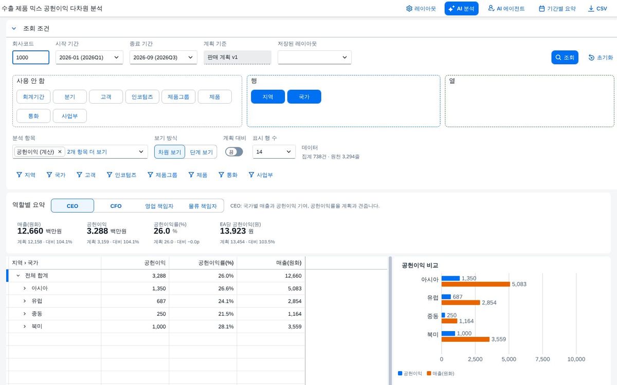Select the unused 제품 dimension chip

tap(214, 97)
